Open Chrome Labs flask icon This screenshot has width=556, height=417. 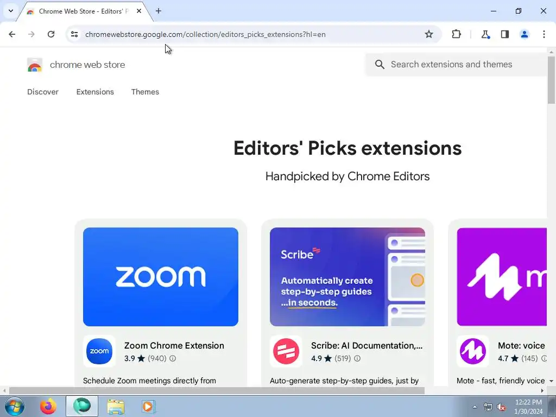click(485, 34)
